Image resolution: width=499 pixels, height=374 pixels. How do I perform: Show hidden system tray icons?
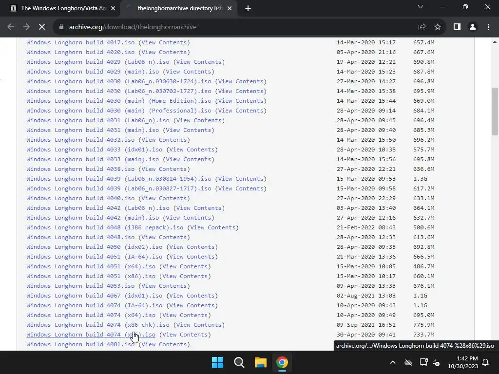(393, 362)
